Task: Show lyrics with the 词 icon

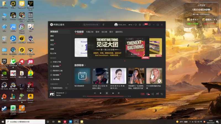Action: (x=119, y=93)
